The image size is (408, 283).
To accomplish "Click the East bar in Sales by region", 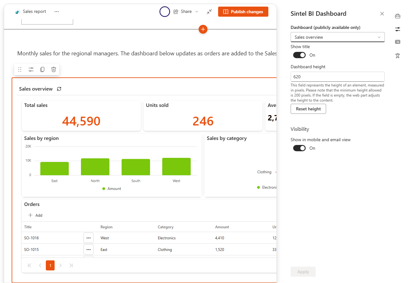I will [x=54, y=169].
